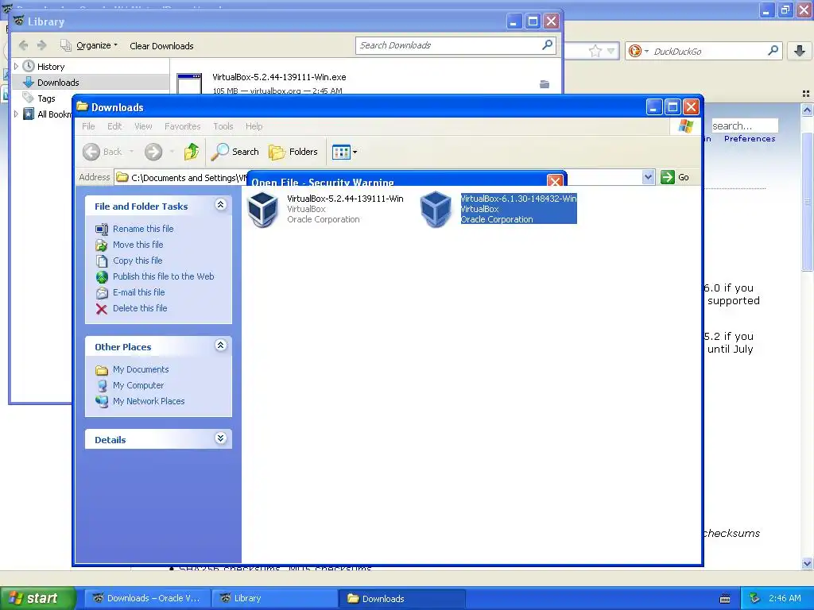Click Copy this file
This screenshot has height=610, width=814.
(138, 261)
